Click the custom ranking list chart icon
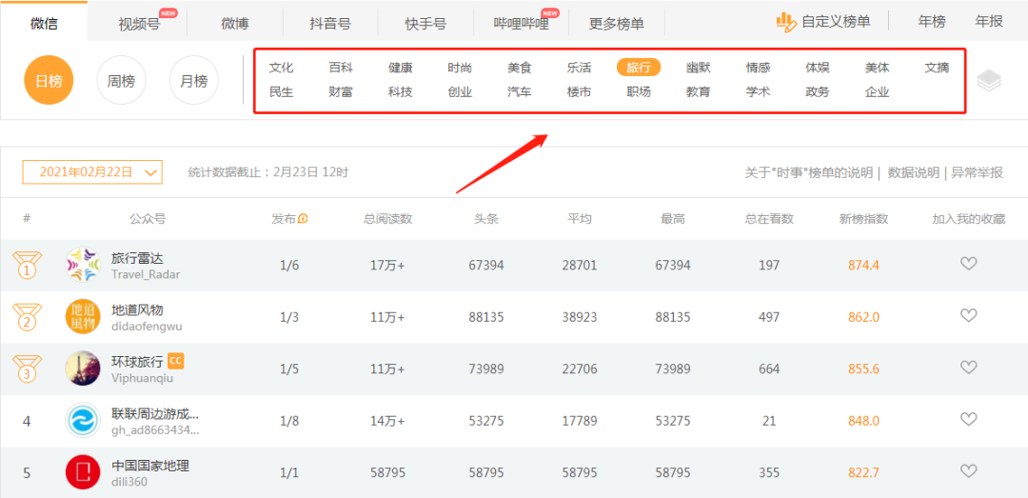The image size is (1028, 498). [x=785, y=21]
